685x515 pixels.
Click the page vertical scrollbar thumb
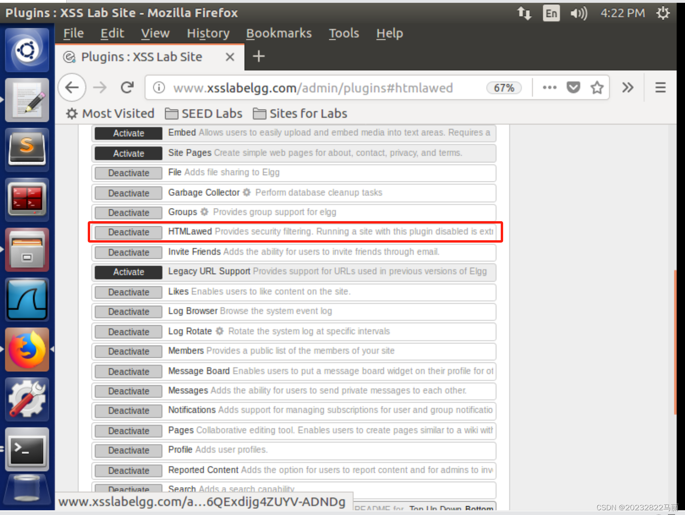(x=675, y=342)
